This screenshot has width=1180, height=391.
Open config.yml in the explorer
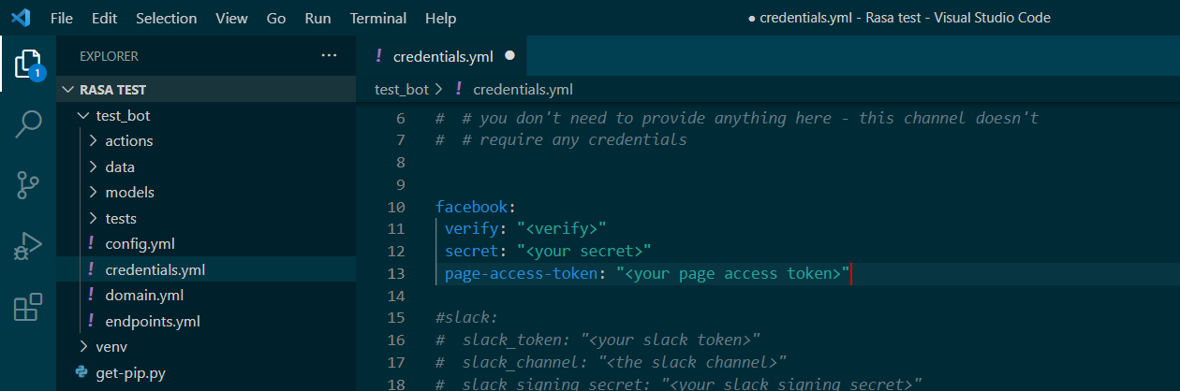tap(140, 244)
